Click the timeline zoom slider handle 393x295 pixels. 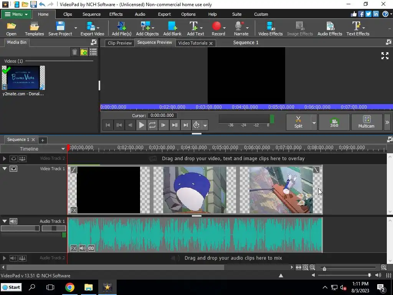(324, 268)
